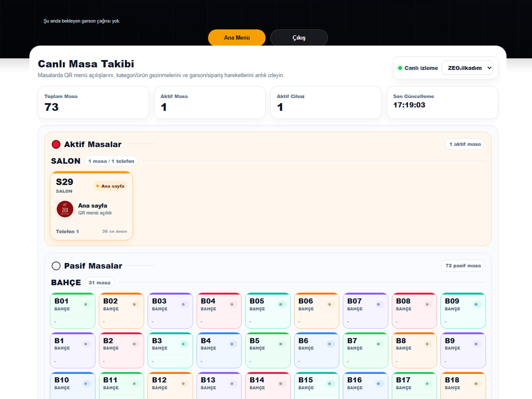This screenshot has width=532, height=399.
Task: Click the status pill on table B10
Action: pos(86,383)
